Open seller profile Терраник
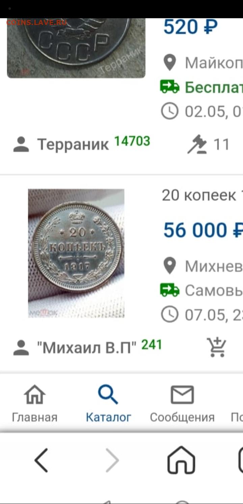Image resolution: width=243 pixels, height=504 pixels. [x=73, y=144]
